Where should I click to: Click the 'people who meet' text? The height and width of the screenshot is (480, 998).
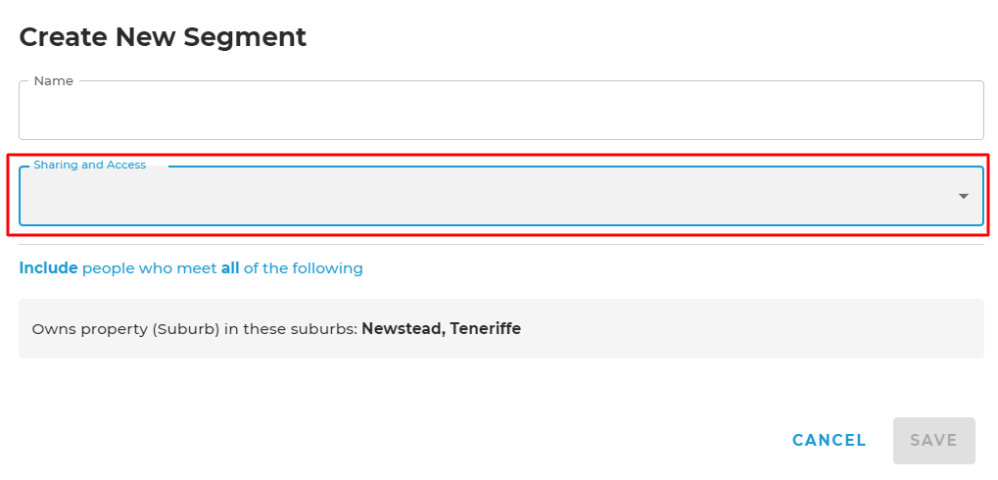pos(149,268)
